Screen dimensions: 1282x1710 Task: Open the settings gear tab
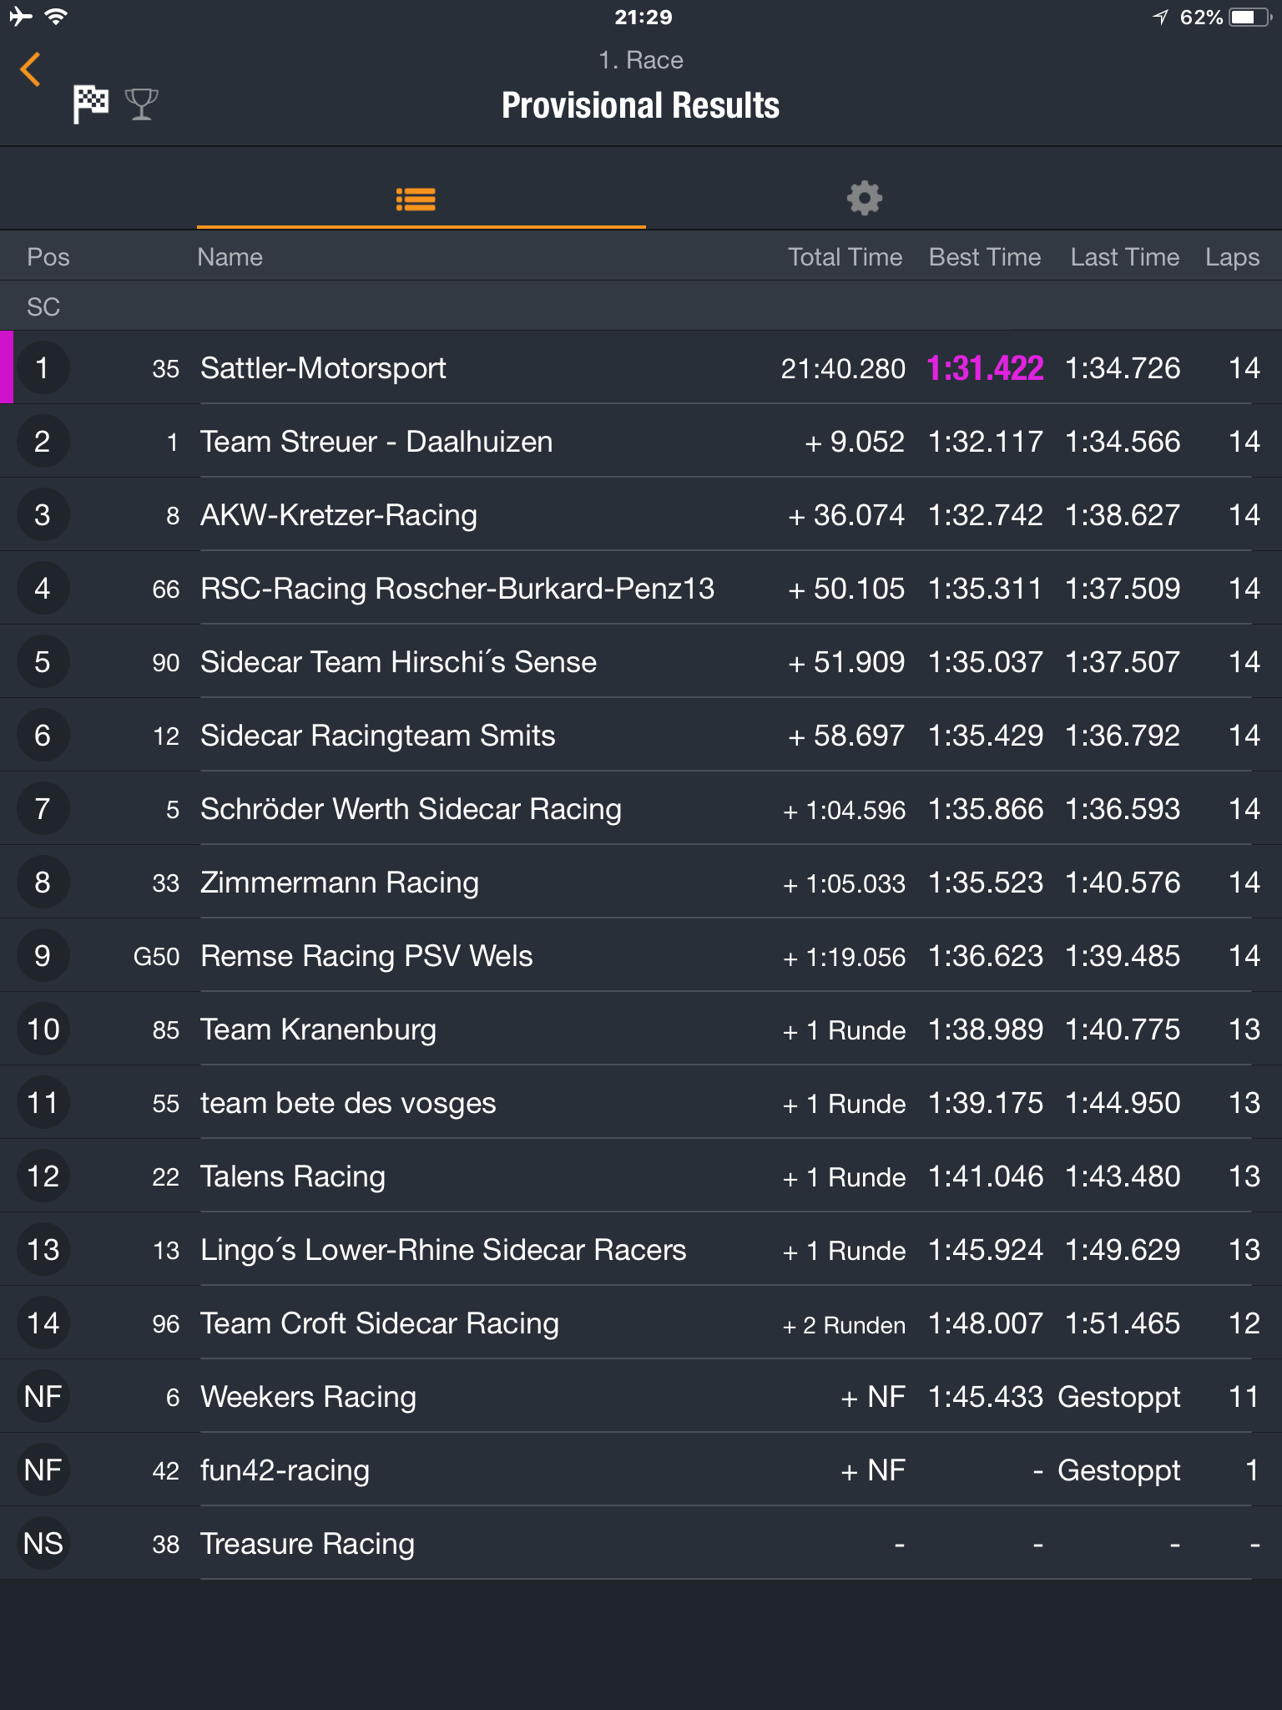pos(864,199)
